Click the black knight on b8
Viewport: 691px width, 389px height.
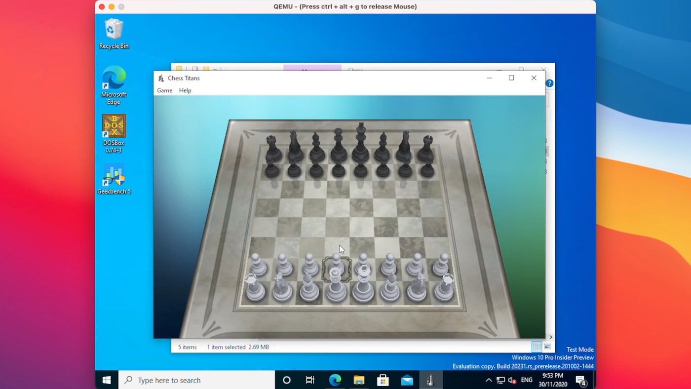click(295, 147)
